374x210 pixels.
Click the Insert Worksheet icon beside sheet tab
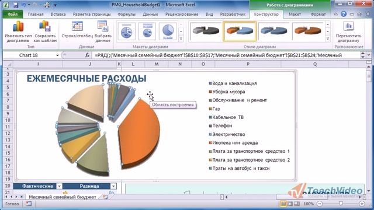tap(105, 197)
